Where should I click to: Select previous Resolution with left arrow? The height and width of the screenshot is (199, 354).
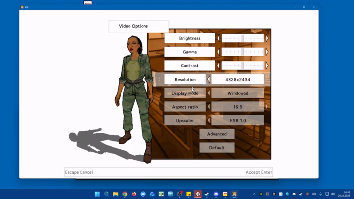pyautogui.click(x=209, y=79)
